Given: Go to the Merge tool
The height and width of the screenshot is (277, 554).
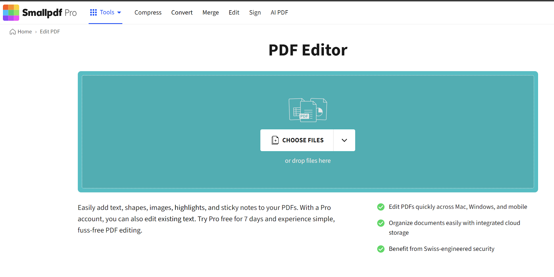Looking at the screenshot, I should 210,12.
